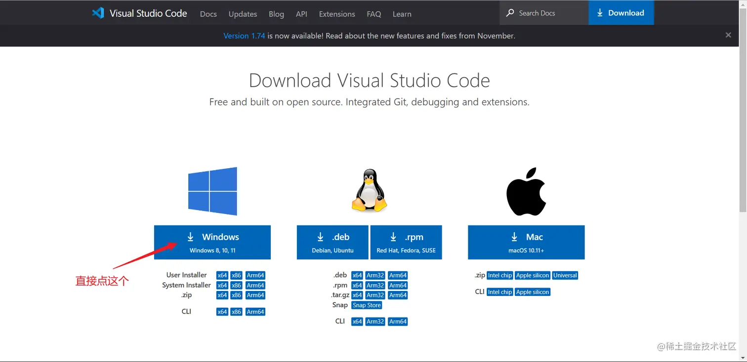Get Linux .tar.gz Arm64 archive

pyautogui.click(x=398, y=295)
